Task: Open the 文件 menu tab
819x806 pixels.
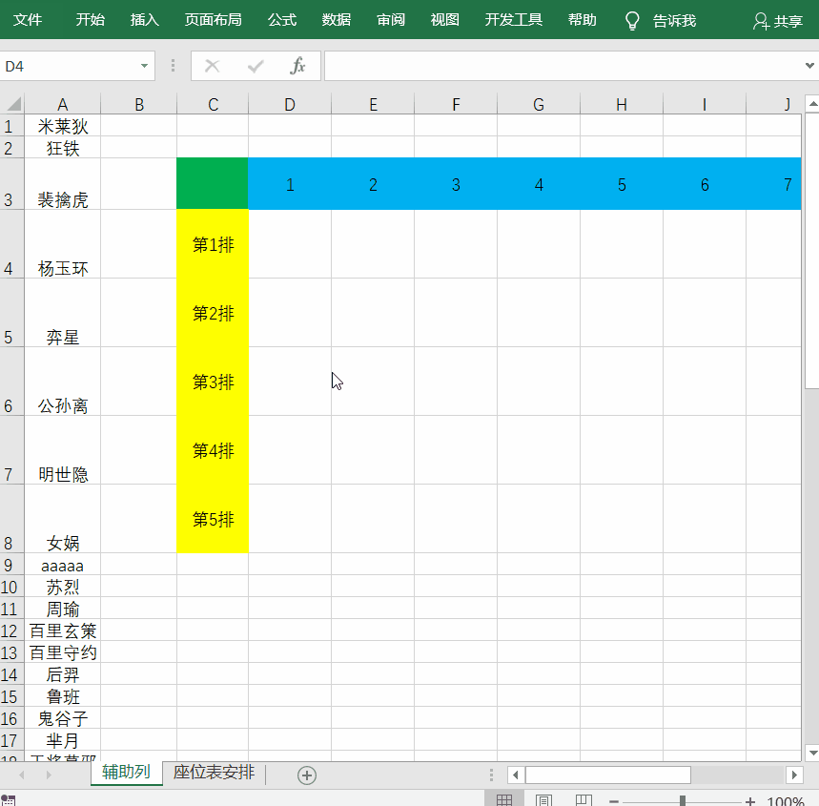Action: [x=27, y=20]
